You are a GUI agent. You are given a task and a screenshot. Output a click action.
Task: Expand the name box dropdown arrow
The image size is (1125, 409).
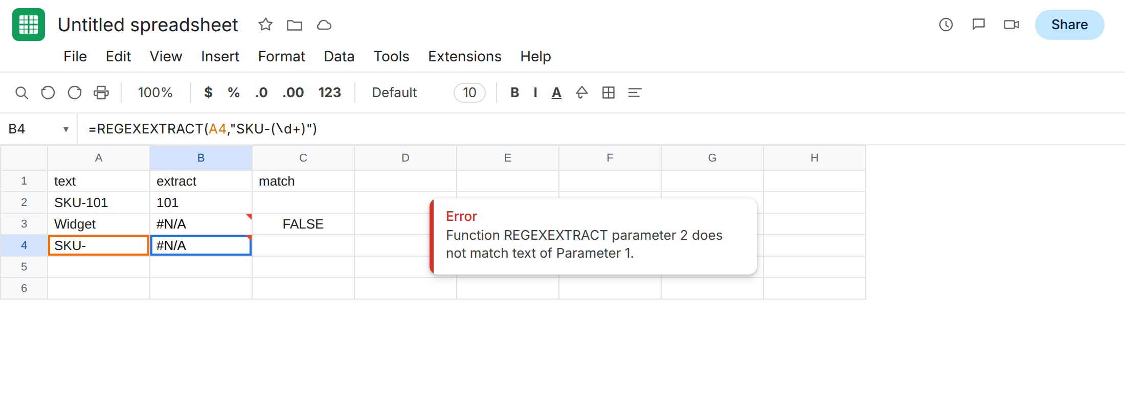(66, 129)
